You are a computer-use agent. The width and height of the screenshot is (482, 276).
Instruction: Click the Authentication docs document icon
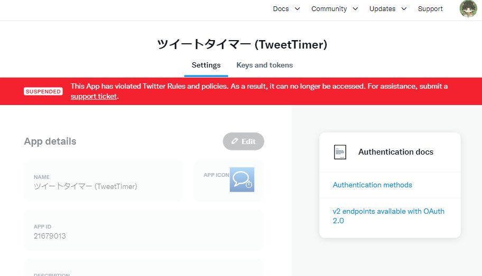[340, 152]
